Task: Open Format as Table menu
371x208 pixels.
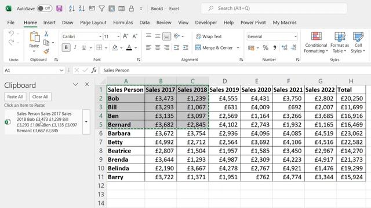Action: [340, 43]
